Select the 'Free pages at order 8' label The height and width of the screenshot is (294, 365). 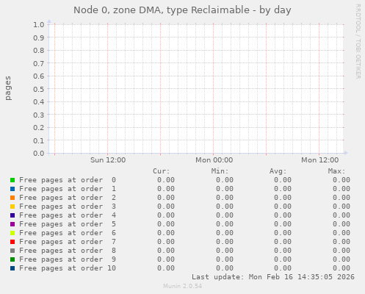click(x=68, y=251)
